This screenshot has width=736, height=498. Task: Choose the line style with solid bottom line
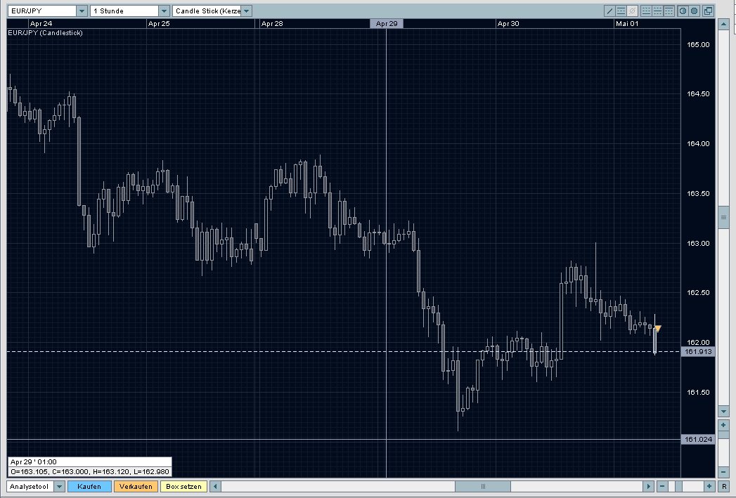(646, 11)
